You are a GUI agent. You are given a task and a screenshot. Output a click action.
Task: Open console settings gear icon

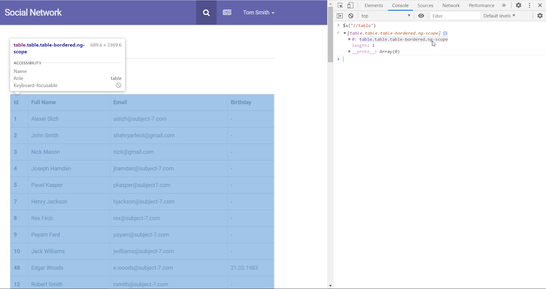coord(540,16)
